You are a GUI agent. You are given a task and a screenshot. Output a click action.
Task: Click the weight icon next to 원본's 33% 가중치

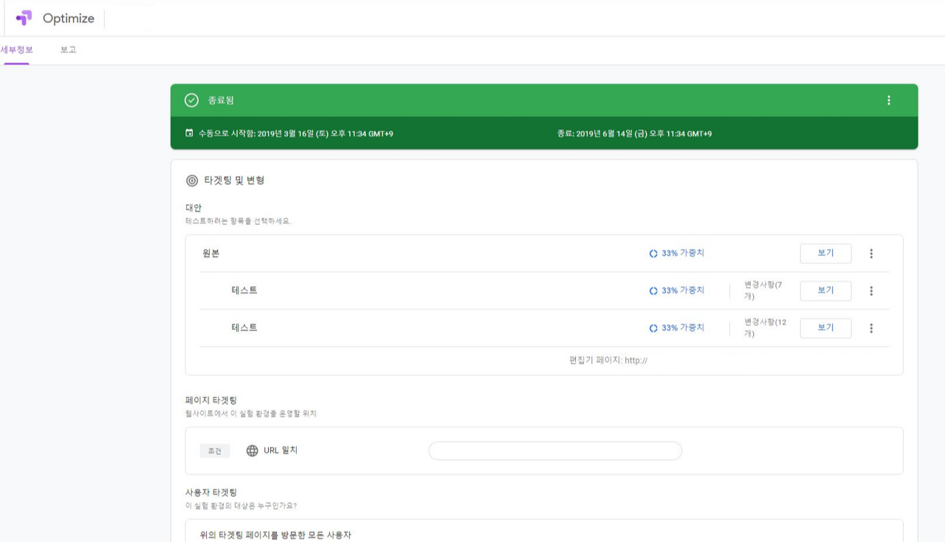[x=653, y=253]
